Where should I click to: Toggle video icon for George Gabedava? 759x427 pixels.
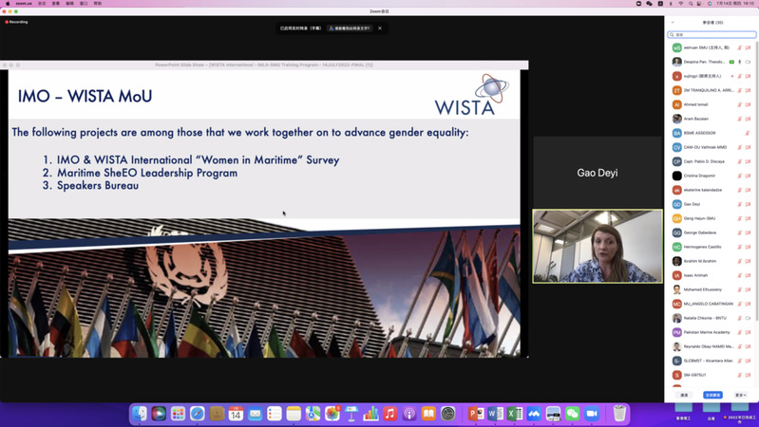click(x=748, y=232)
